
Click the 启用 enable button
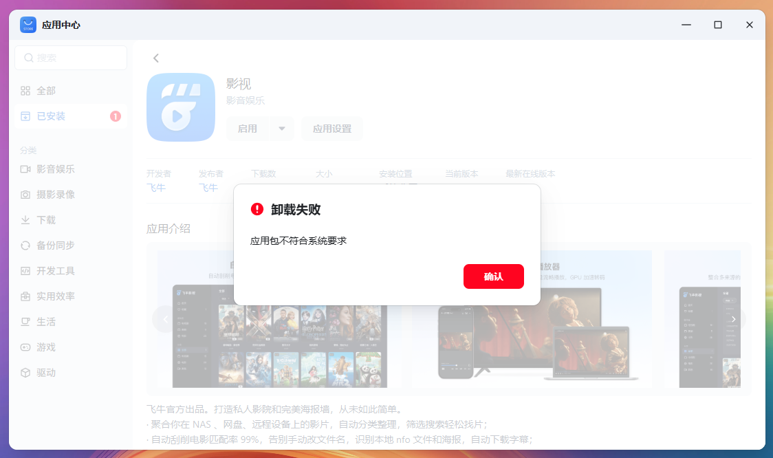(x=248, y=129)
